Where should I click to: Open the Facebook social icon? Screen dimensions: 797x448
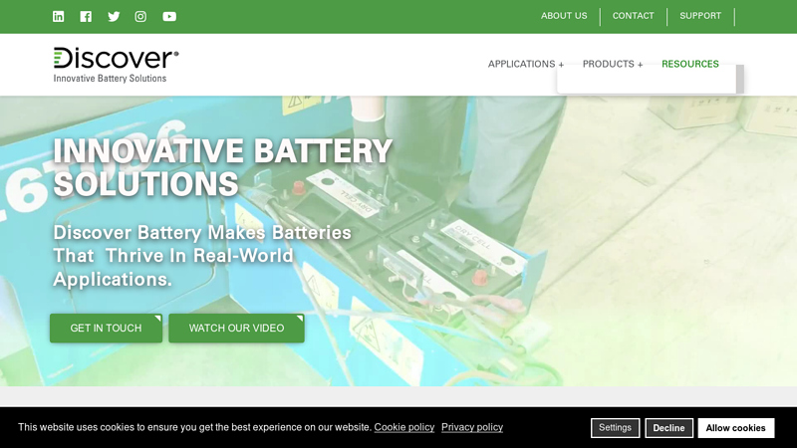(x=86, y=16)
